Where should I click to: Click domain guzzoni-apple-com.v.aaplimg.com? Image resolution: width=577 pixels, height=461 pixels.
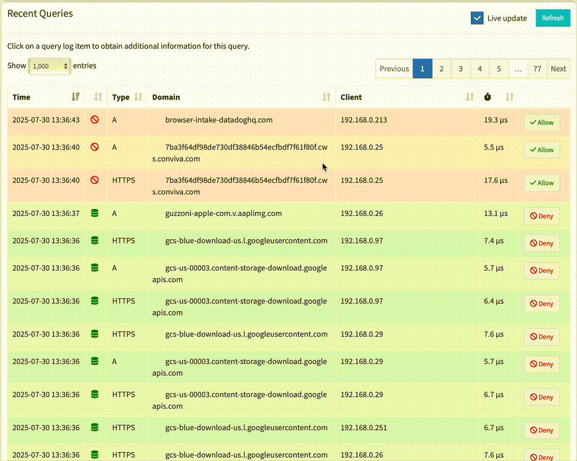pos(224,213)
